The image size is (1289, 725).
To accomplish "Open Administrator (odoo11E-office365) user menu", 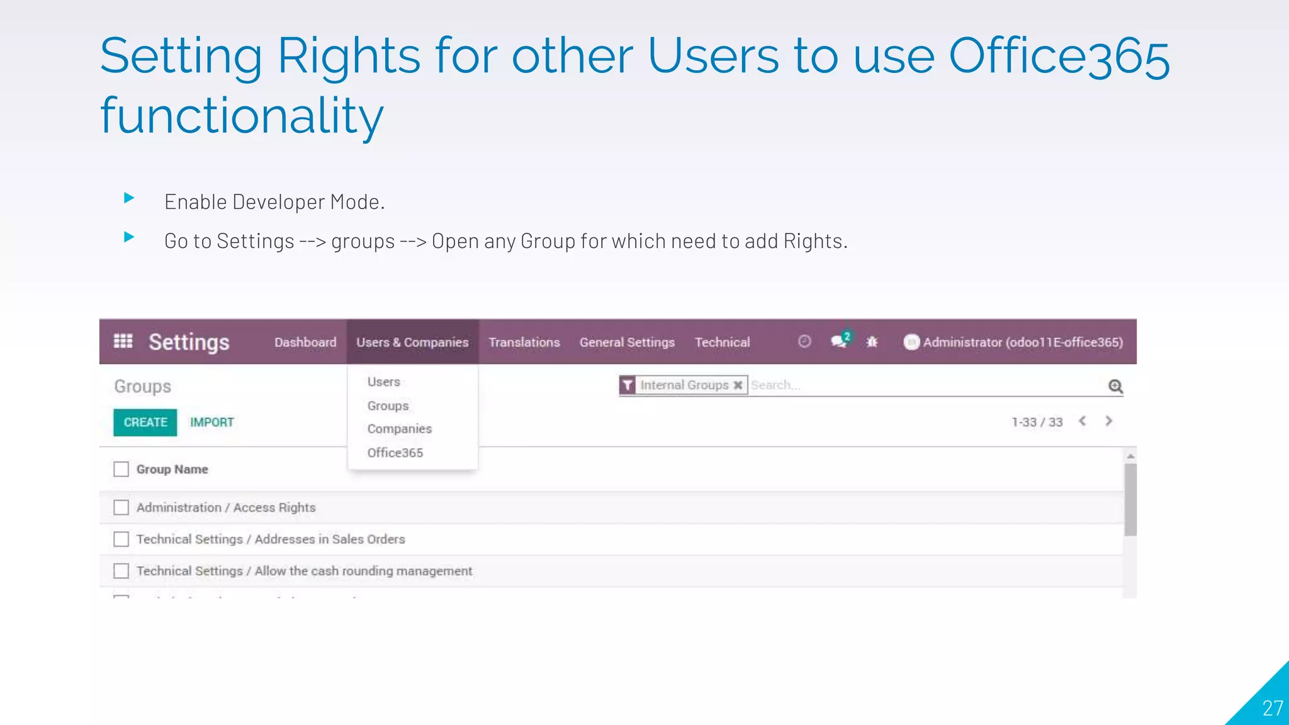I will point(1013,342).
